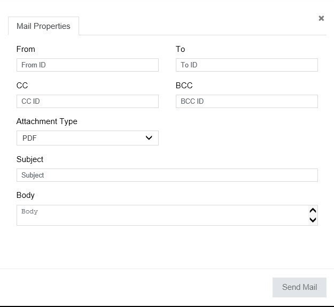
Task: Click the Subject label text
Action: (30, 159)
